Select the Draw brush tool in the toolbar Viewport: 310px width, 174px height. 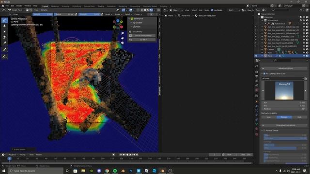click(x=4, y=20)
